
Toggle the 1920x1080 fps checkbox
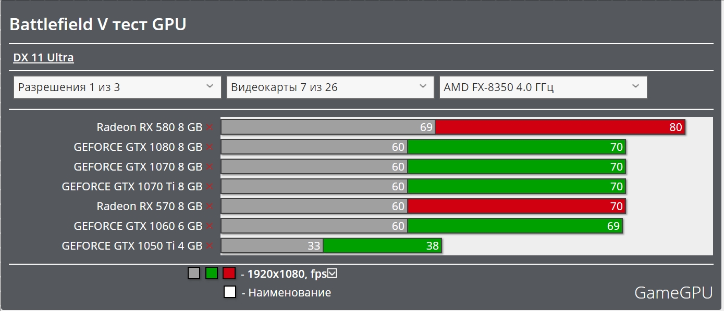tap(333, 273)
